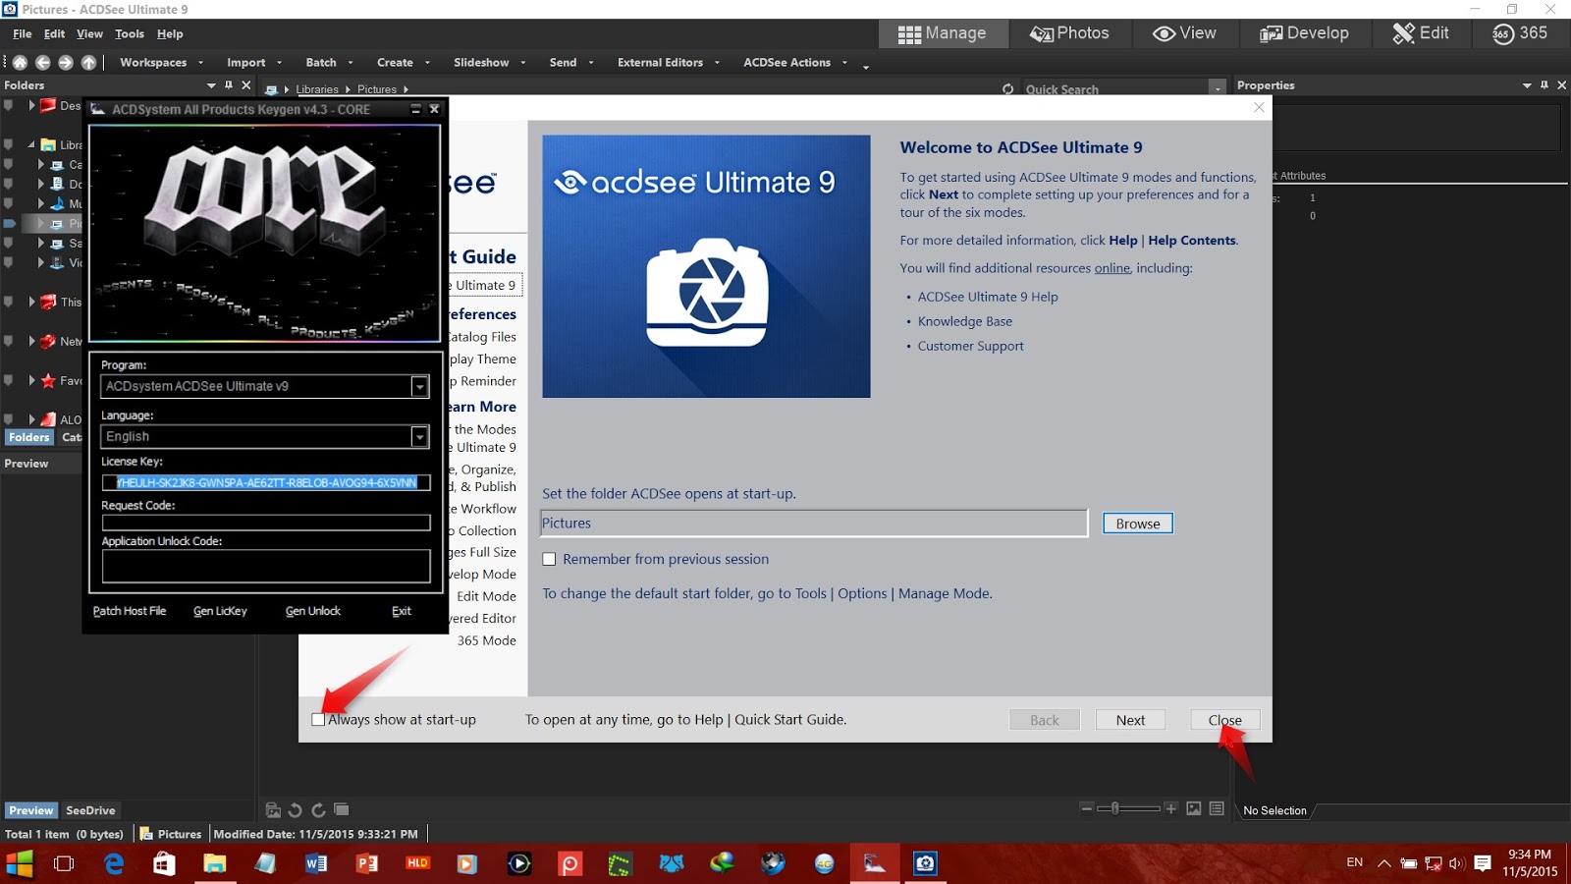The image size is (1571, 884).
Task: Go back using the left arrow toolbar icon
Action: [x=43, y=62]
